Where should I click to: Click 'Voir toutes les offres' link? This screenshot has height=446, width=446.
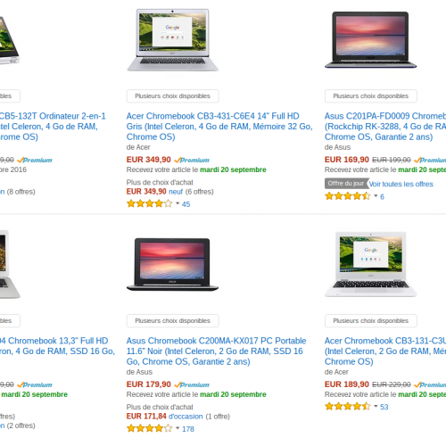coord(401,184)
